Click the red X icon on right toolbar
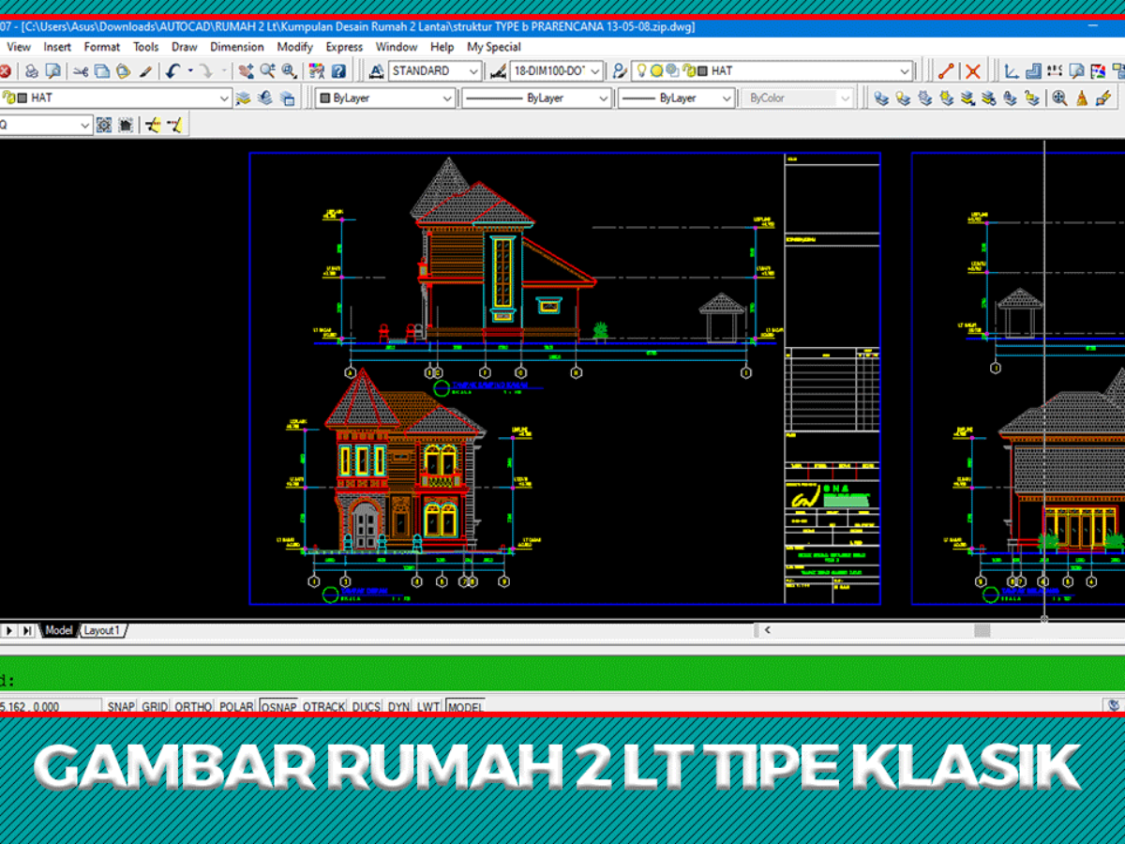Screen dimensions: 1125x844 tap(973, 71)
